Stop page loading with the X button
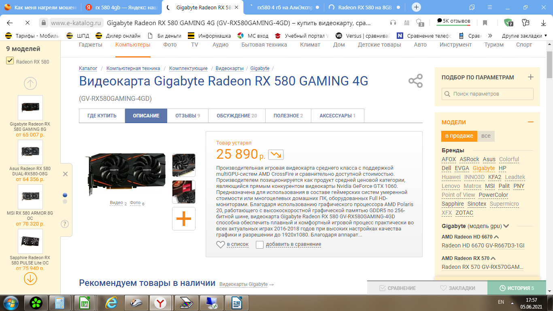This screenshot has height=311, width=553. click(27, 23)
